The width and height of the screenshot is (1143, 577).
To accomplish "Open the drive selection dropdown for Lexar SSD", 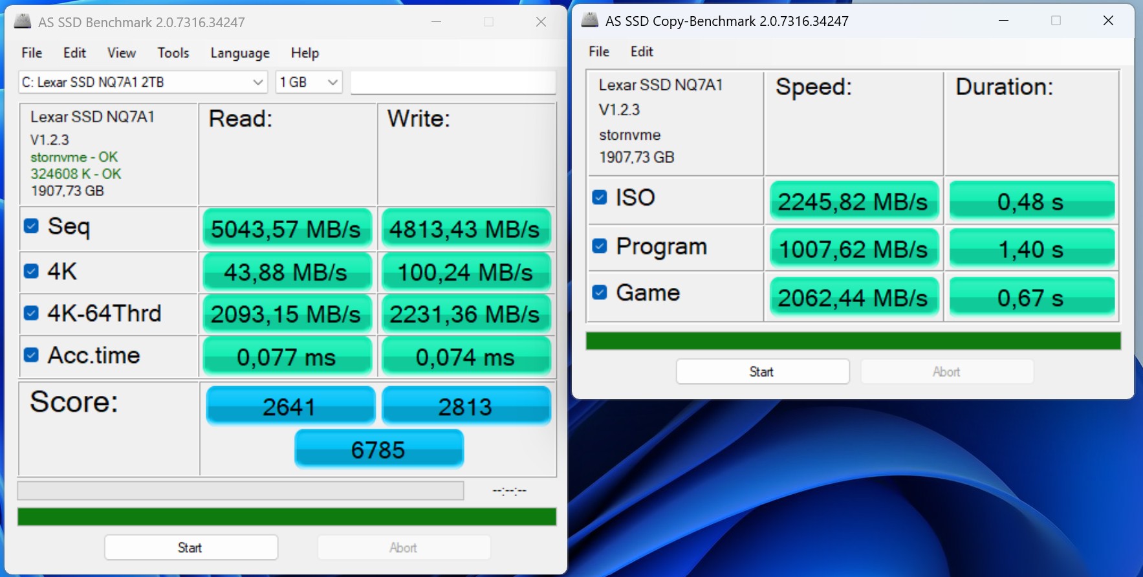I will 142,82.
